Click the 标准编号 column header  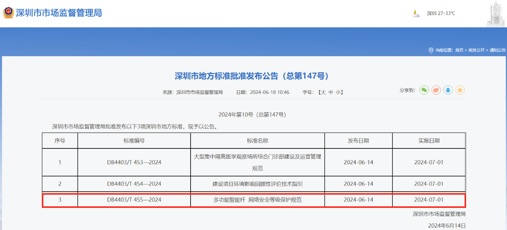coord(134,141)
